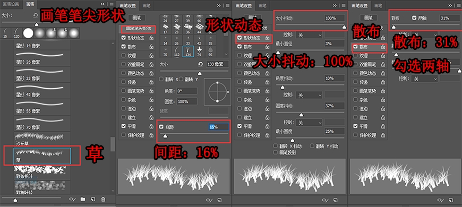This screenshot has height=207, width=462.
Task: Click lock icon beside 颜色动态 in tip shape panel
Action: [x=151, y=73]
